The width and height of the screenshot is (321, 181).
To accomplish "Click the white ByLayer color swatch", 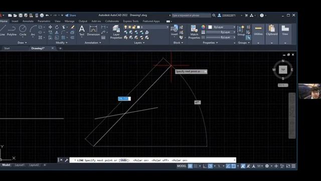I will 210,27.
